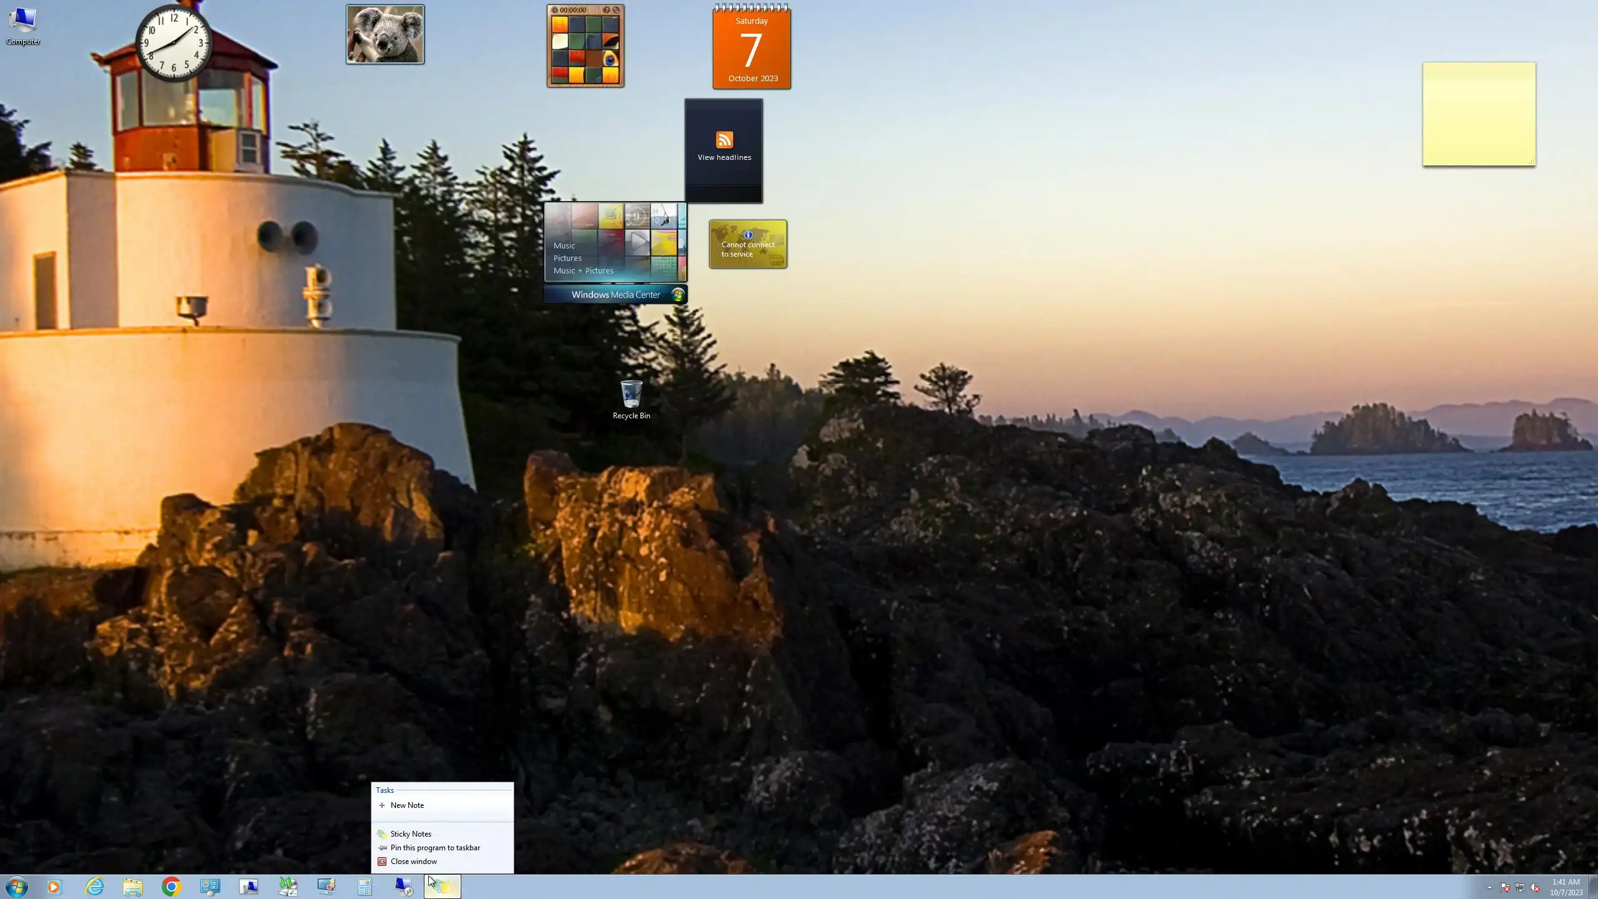Open Windows Explorer folder icon
This screenshot has width=1598, height=899.
click(133, 887)
